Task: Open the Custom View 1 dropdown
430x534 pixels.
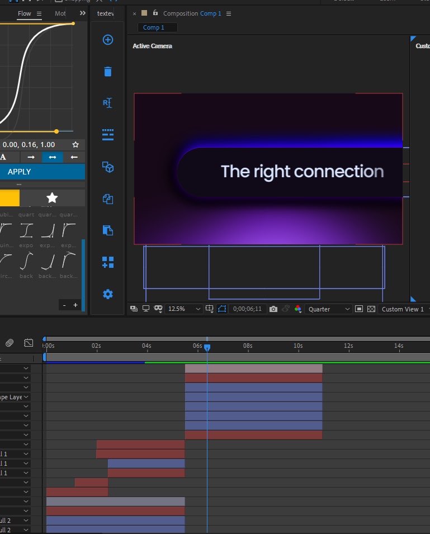Action: 404,309
